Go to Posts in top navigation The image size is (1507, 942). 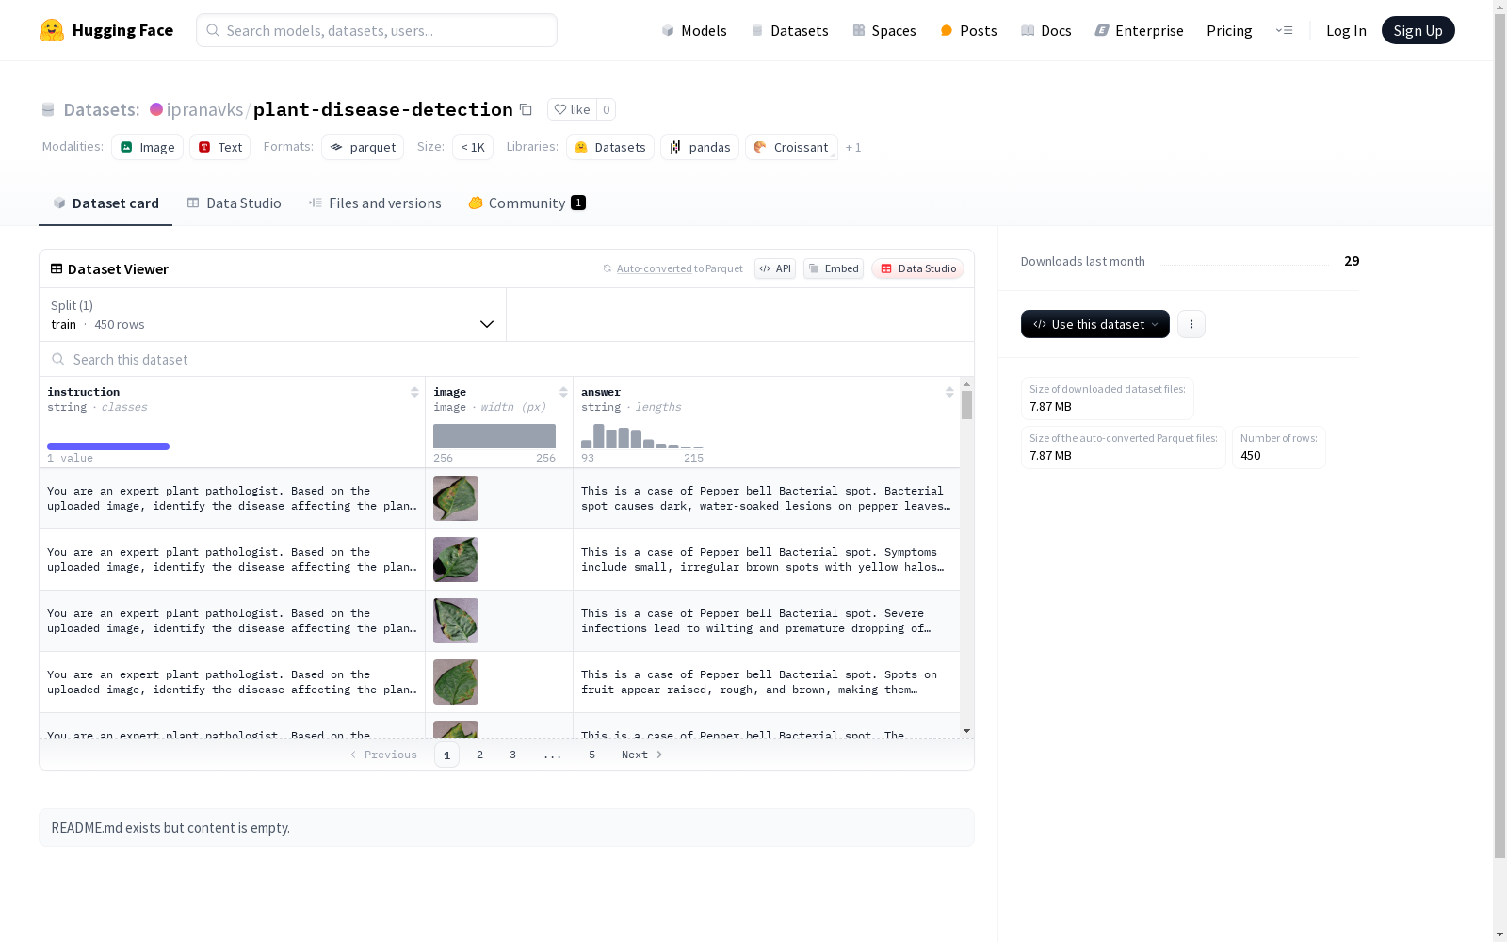point(968,30)
